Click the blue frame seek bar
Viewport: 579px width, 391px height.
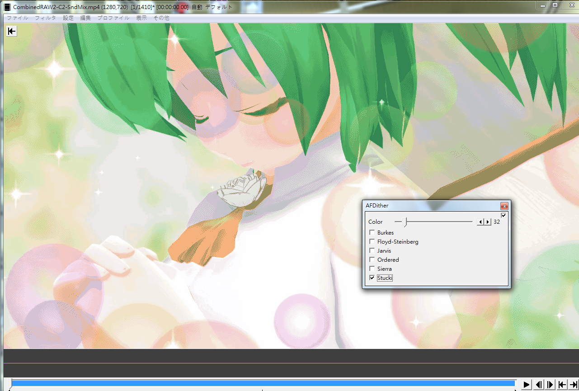click(263, 383)
